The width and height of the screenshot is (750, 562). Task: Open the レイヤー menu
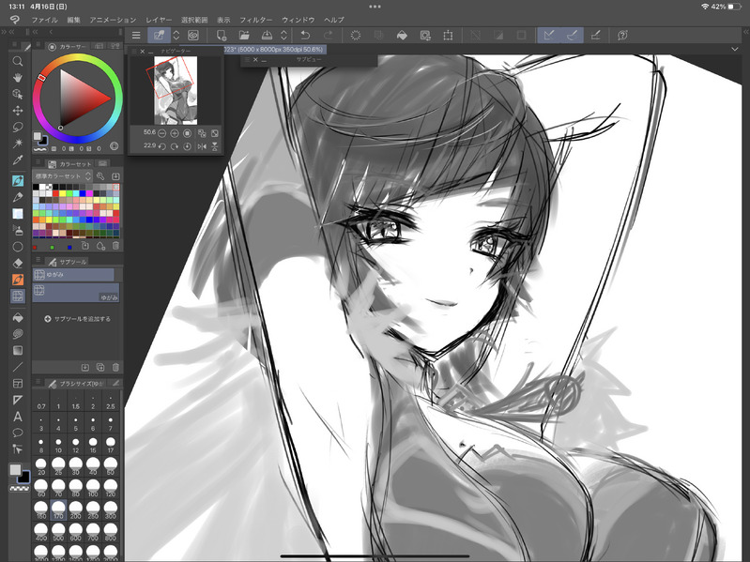pyautogui.click(x=159, y=20)
